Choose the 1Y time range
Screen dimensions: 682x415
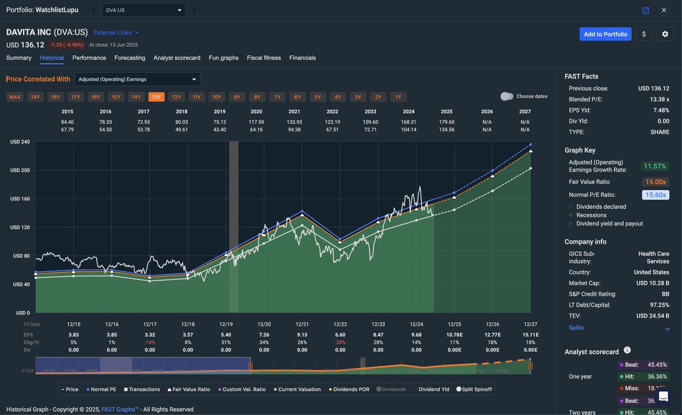(x=398, y=97)
